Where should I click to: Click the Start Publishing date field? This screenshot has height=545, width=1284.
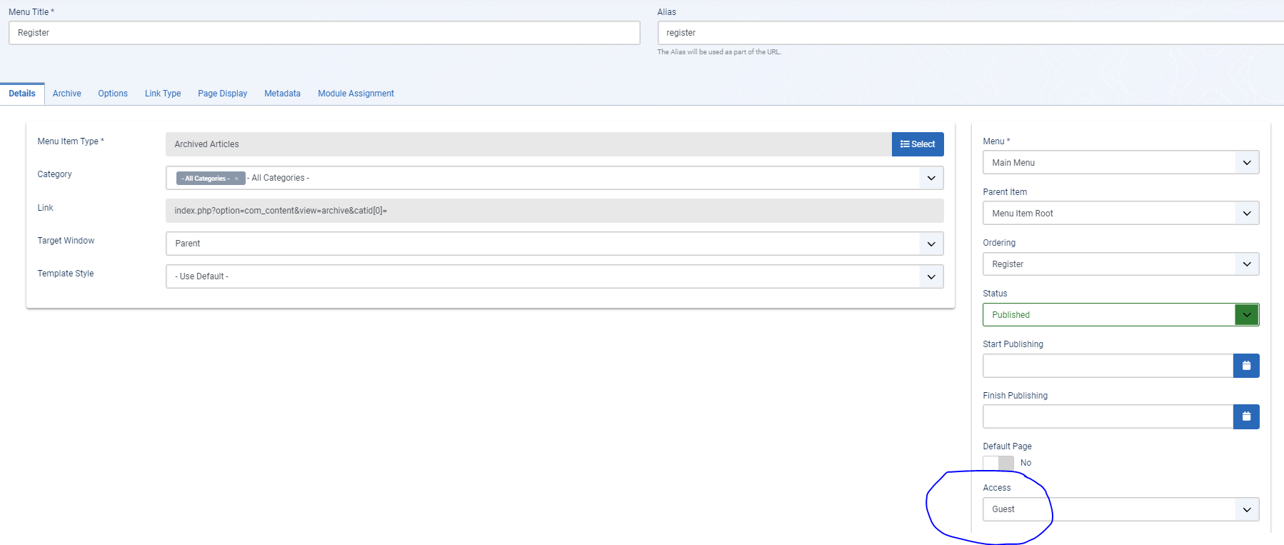1108,366
